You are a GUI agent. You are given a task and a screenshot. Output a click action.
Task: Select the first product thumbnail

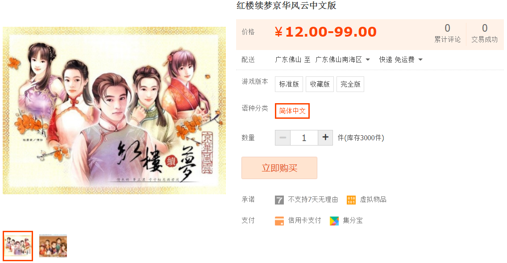tap(18, 246)
